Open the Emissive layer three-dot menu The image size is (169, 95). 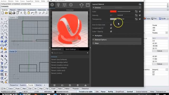tap(140, 8)
